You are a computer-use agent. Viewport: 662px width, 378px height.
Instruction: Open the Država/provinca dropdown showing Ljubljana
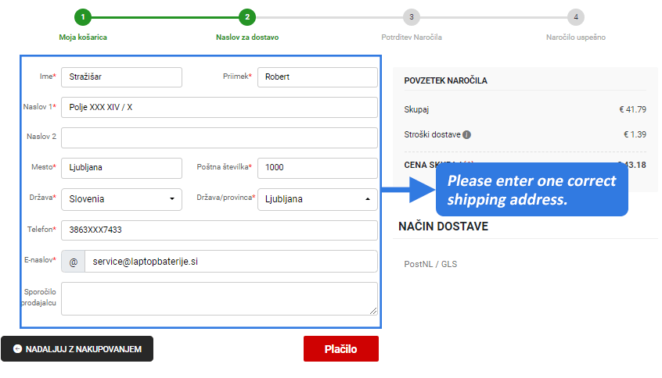[x=318, y=199]
